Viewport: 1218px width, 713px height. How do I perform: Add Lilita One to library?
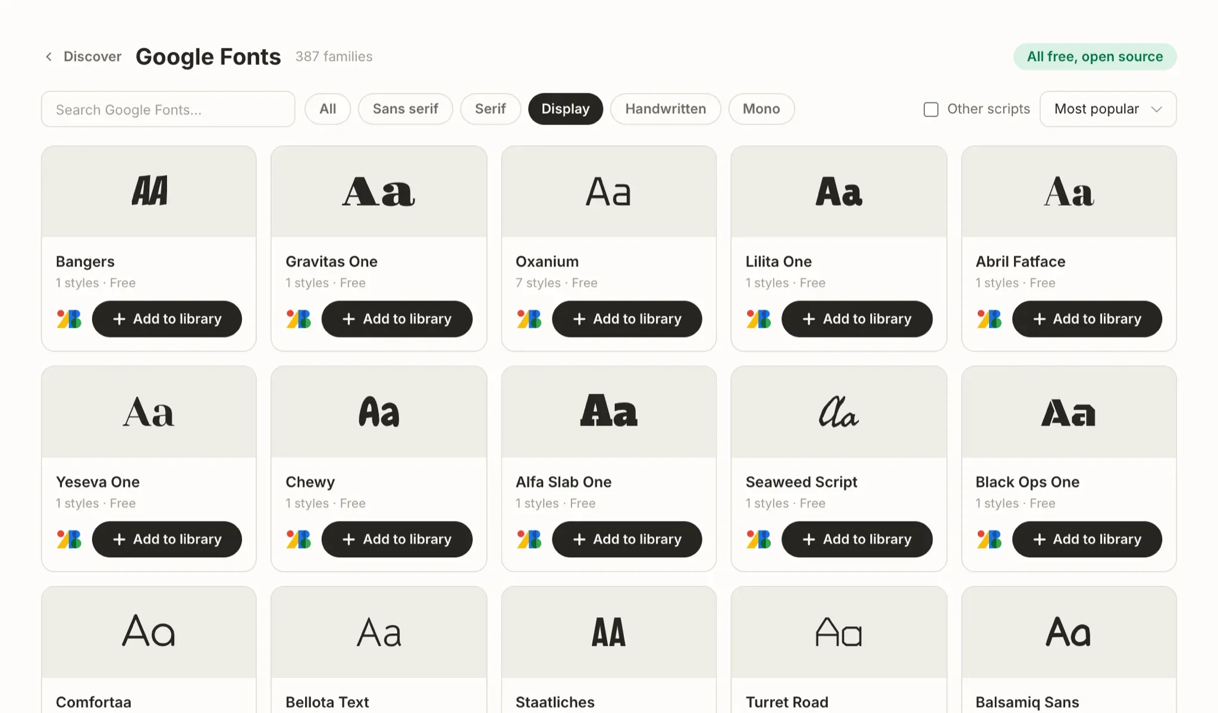pyautogui.click(x=857, y=319)
